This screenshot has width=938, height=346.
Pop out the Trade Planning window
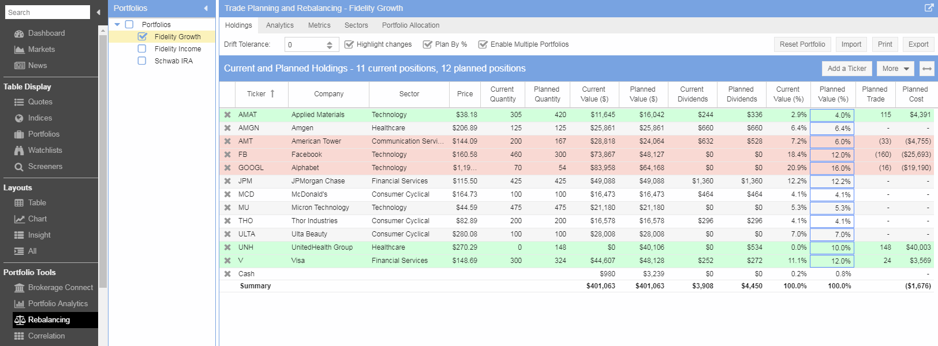[929, 8]
